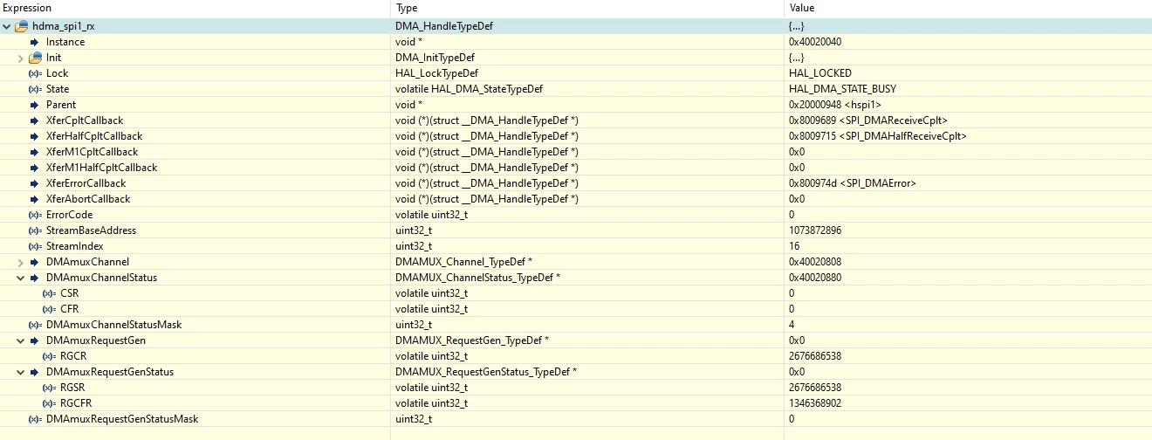This screenshot has height=440, width=1152.
Task: Click the Expression column header
Action: [x=27, y=8]
